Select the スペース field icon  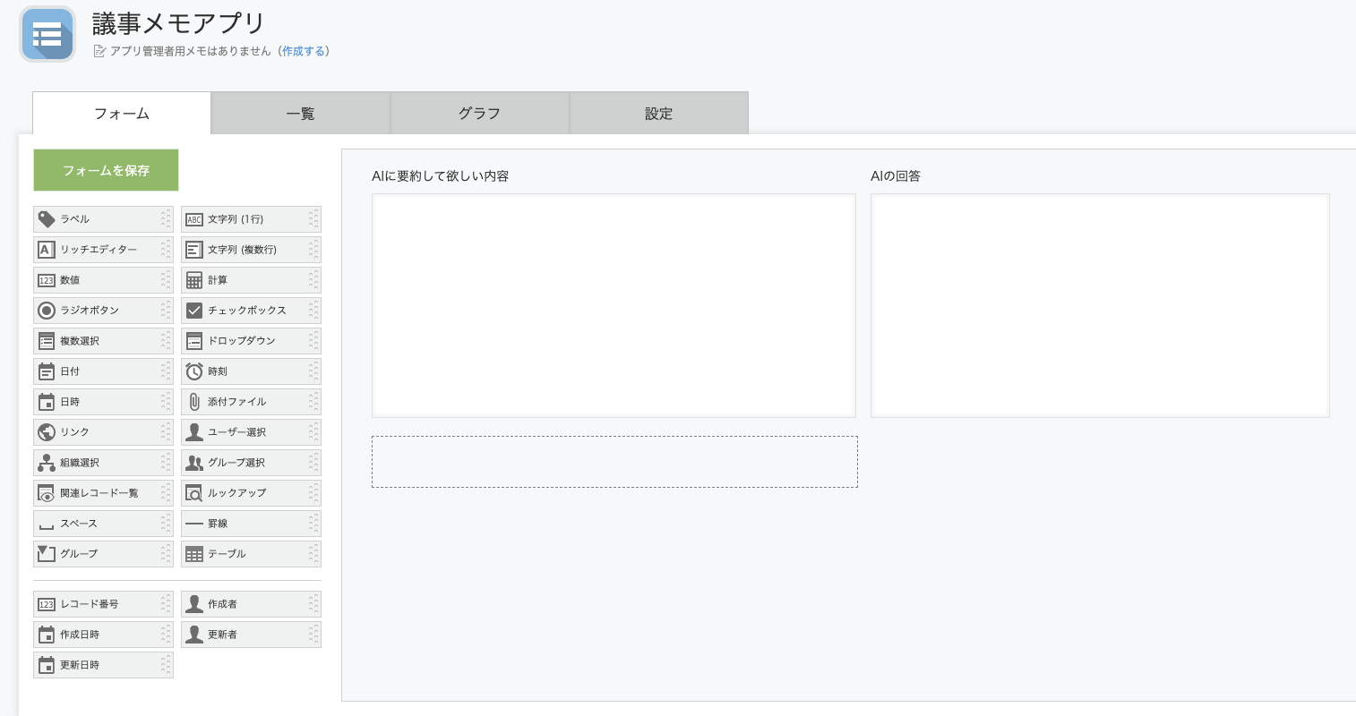click(47, 526)
